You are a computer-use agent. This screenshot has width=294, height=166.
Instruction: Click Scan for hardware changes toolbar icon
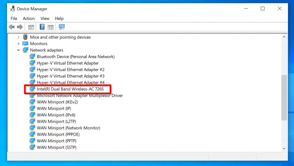pos(61,27)
